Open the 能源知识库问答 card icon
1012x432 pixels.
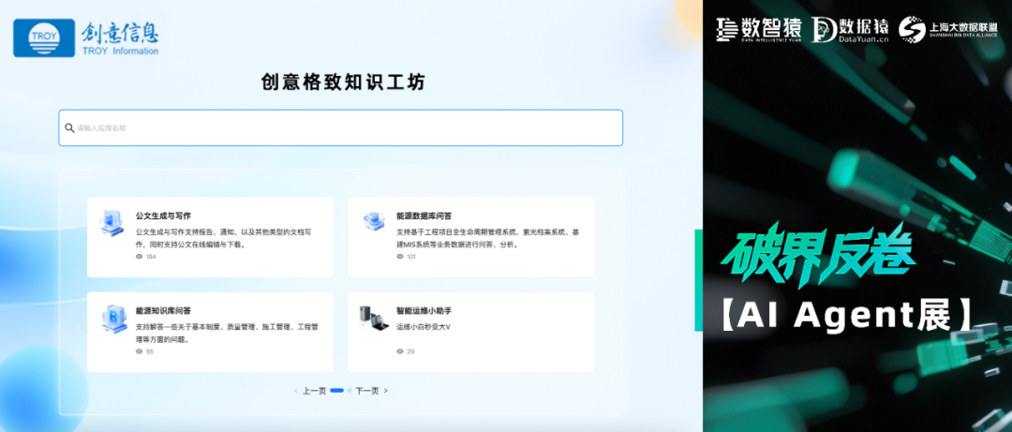(114, 319)
